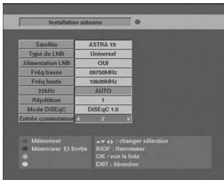Click the colored dot next to Mémoriser

(25, 141)
